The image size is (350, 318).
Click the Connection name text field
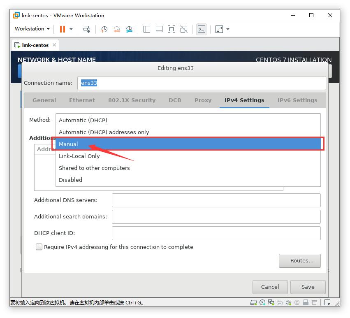[202, 83]
